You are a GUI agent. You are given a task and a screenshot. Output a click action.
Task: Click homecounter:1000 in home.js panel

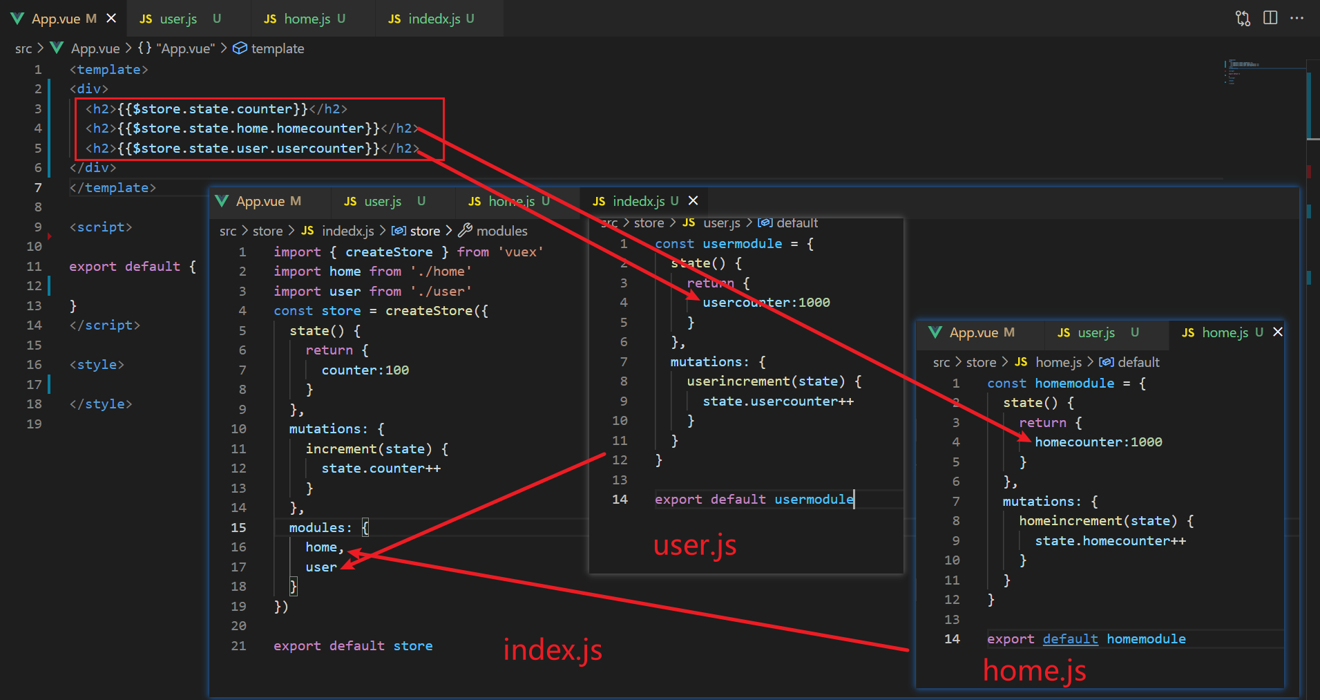click(1098, 442)
